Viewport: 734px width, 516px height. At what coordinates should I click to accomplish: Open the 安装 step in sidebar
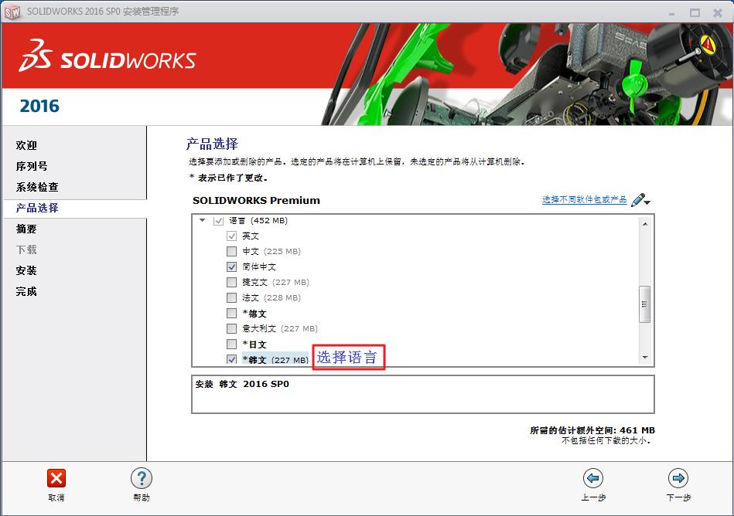coord(26,270)
